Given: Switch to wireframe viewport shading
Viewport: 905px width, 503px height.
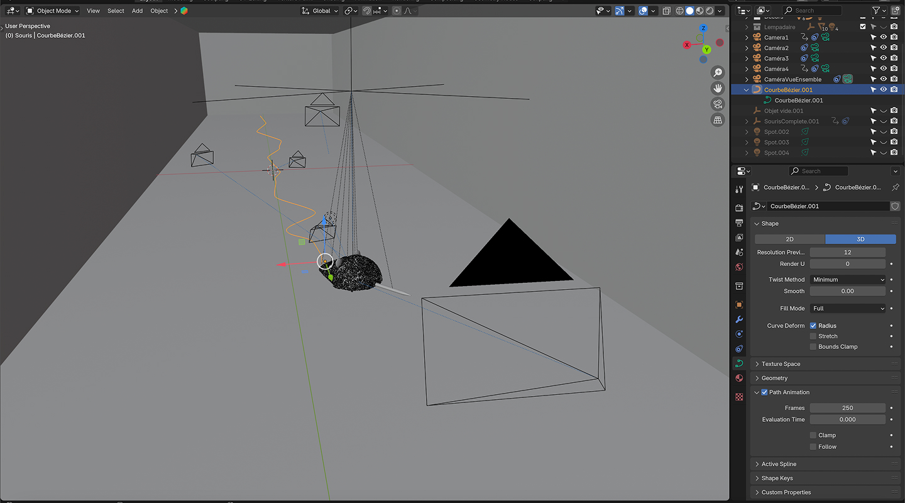Looking at the screenshot, I should coord(679,11).
